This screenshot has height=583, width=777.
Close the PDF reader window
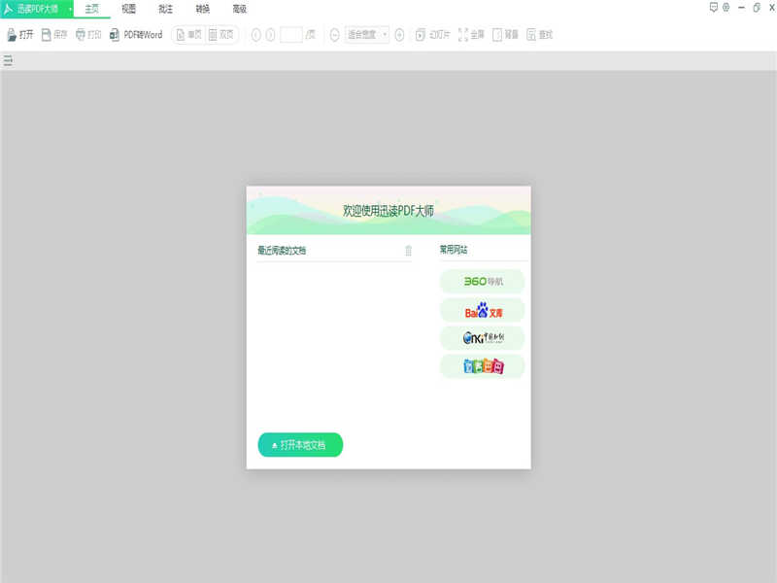pyautogui.click(x=771, y=8)
